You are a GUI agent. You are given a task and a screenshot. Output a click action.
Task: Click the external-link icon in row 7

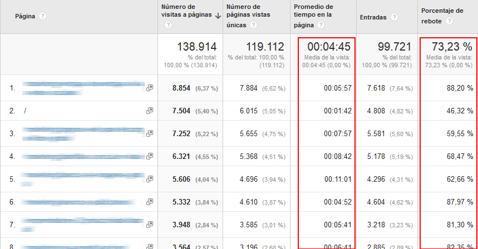tap(150, 225)
